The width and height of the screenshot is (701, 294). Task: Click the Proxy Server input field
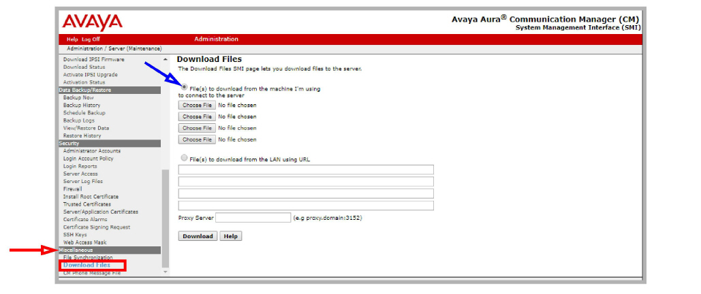pyautogui.click(x=253, y=218)
